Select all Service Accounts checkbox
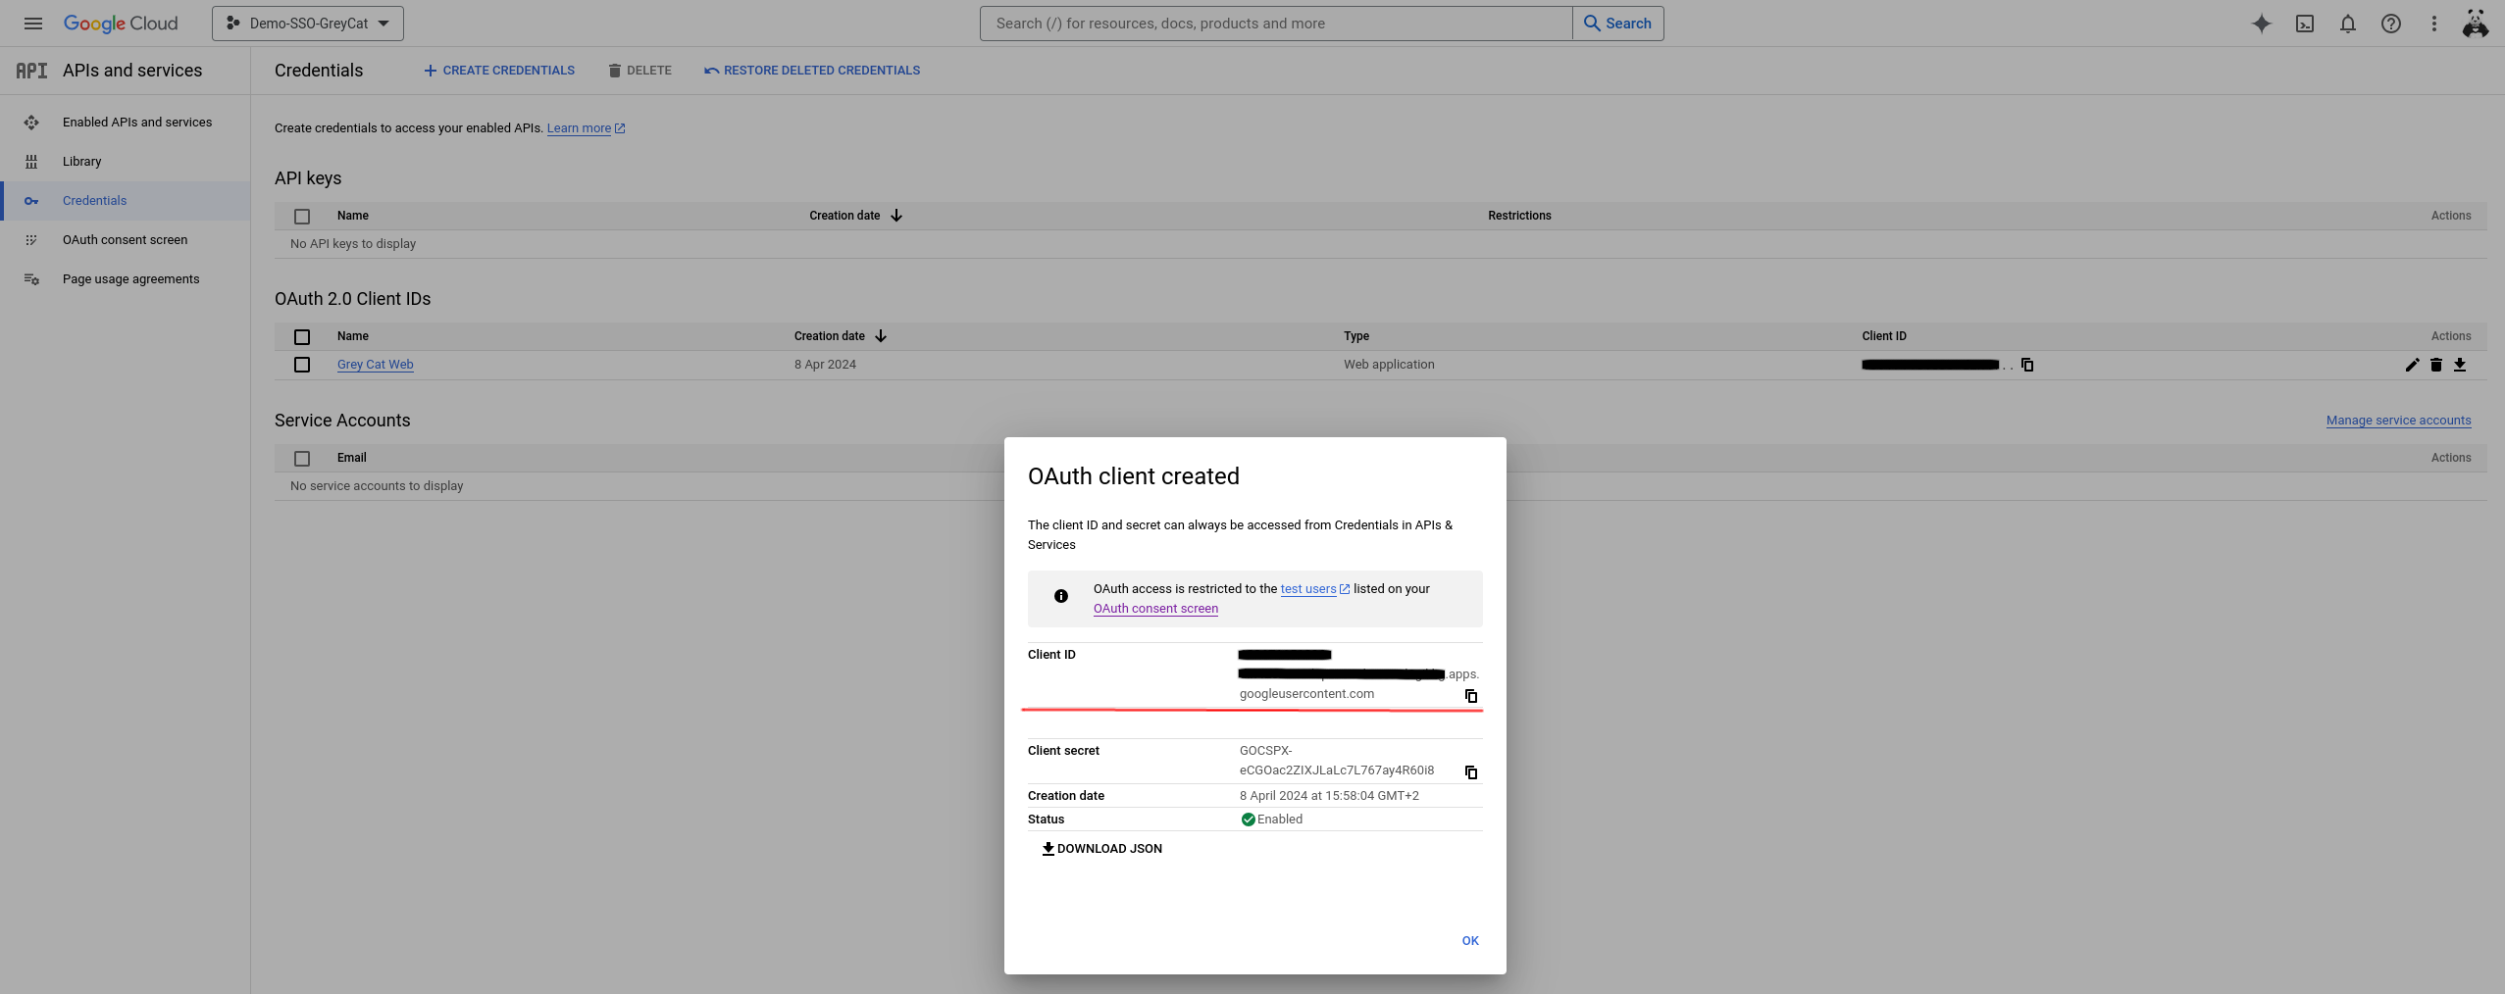The height and width of the screenshot is (994, 2505). pos(302,459)
